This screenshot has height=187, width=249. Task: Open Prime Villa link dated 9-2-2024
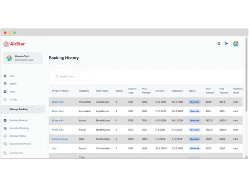pos(58,130)
